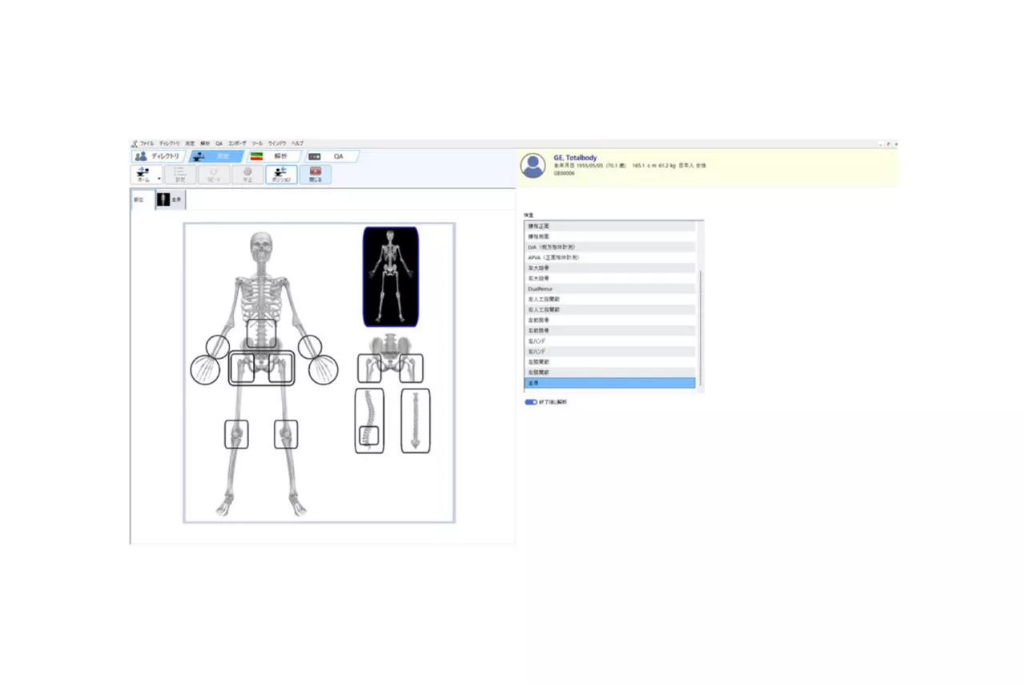The width and height of the screenshot is (1025, 684).
Task: Choose 腰椎正面 in the exam list
Action: click(609, 227)
